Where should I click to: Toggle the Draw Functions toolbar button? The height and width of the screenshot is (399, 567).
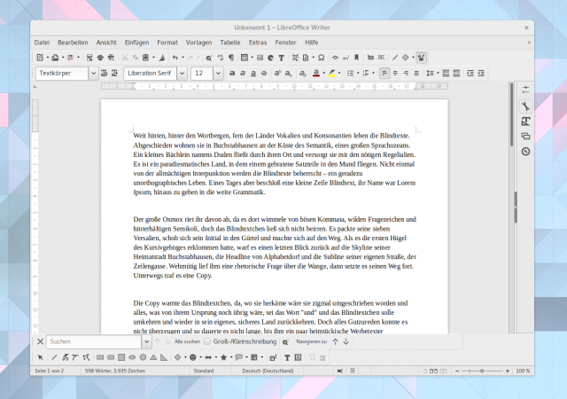coord(421,58)
